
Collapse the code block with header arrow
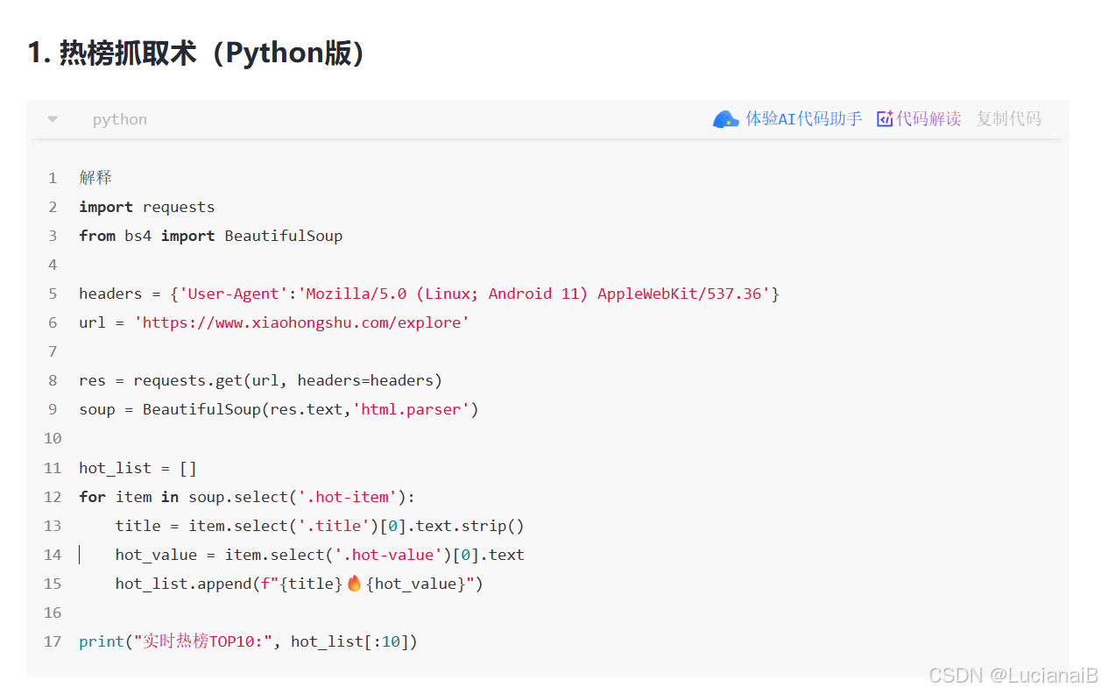(53, 119)
